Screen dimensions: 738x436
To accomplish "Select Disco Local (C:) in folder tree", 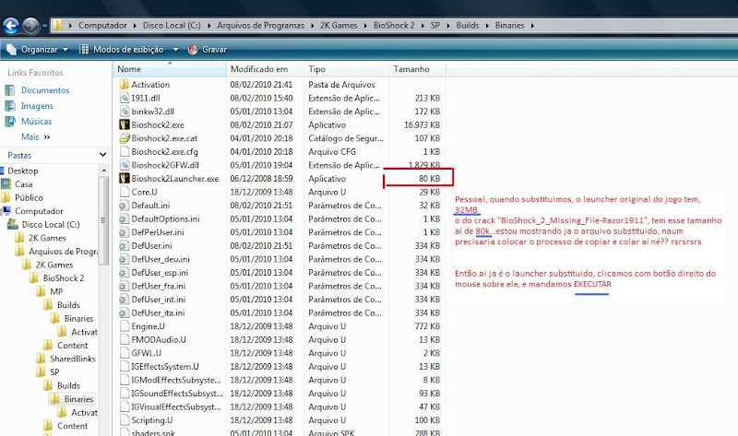I will 51,224.
